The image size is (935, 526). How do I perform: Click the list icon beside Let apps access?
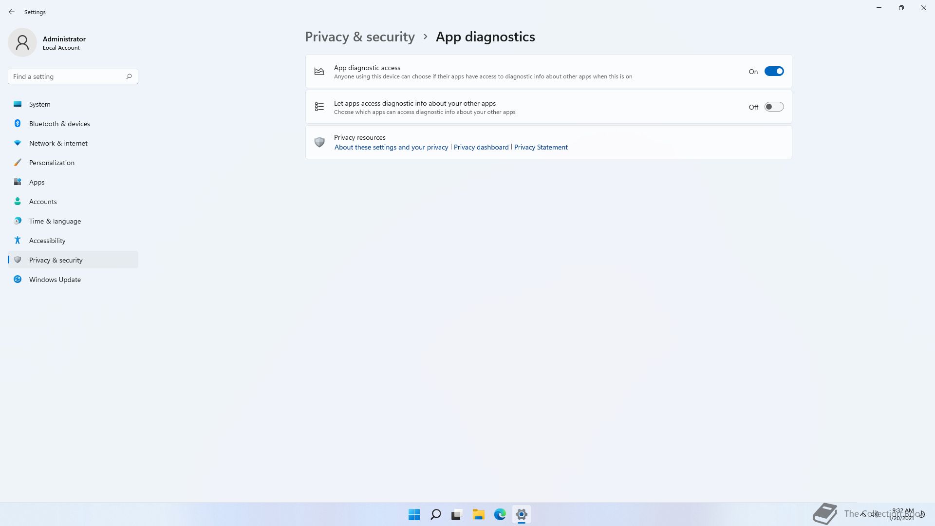point(319,107)
